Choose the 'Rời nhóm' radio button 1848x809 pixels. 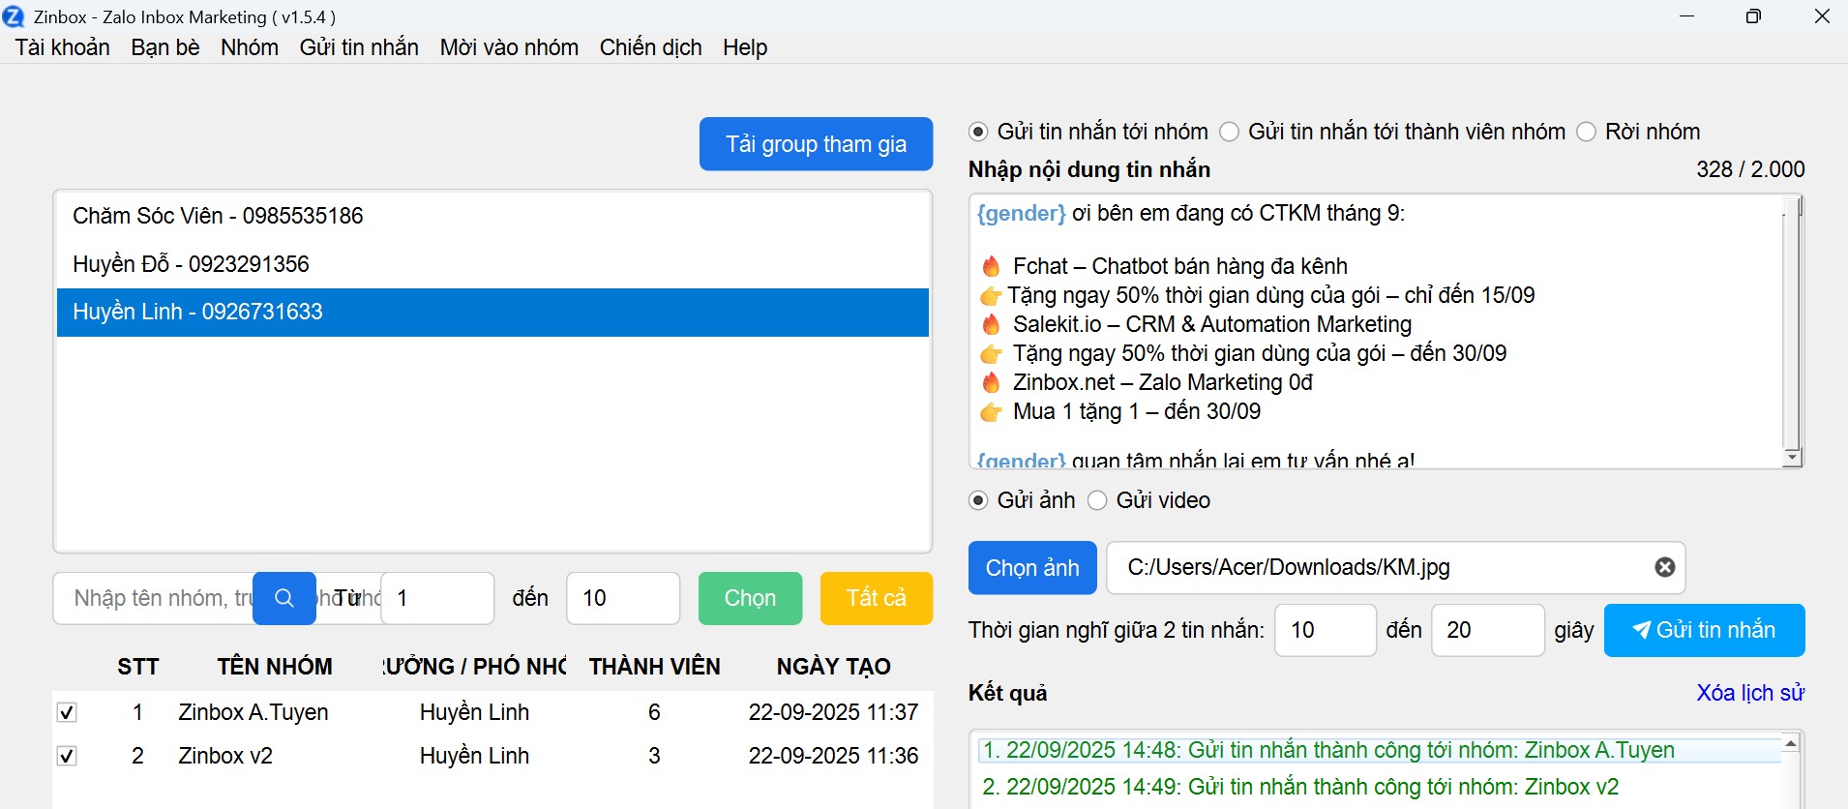[x=1586, y=132]
